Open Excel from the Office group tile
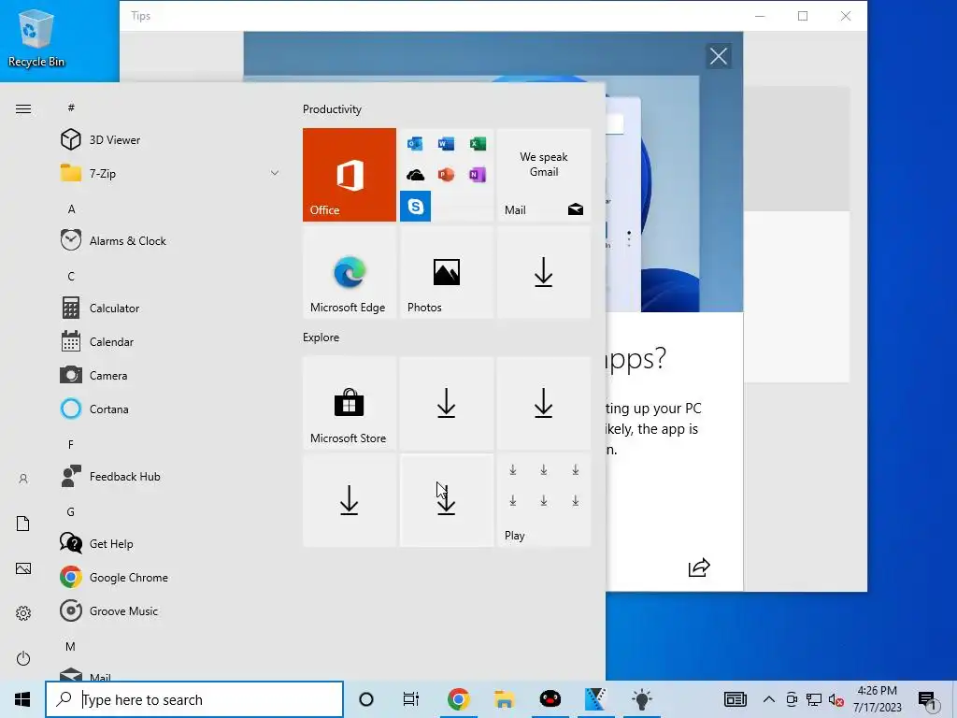 [x=478, y=143]
